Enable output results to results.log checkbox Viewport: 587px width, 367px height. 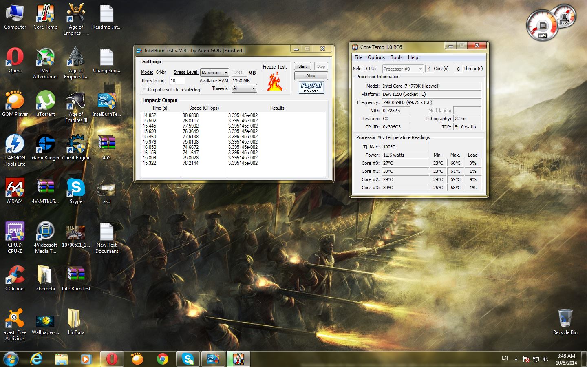tap(144, 90)
